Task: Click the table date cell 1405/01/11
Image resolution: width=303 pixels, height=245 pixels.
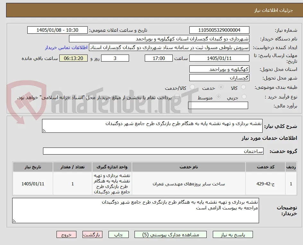Action: (33, 184)
